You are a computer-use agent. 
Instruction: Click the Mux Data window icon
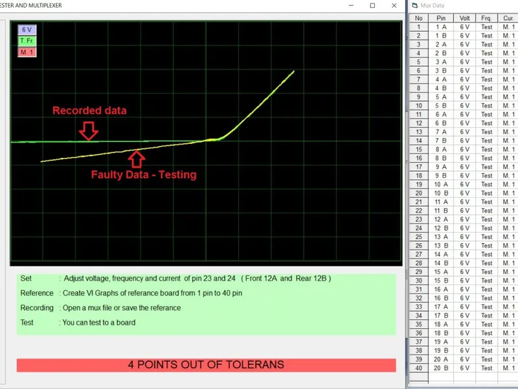414,5
